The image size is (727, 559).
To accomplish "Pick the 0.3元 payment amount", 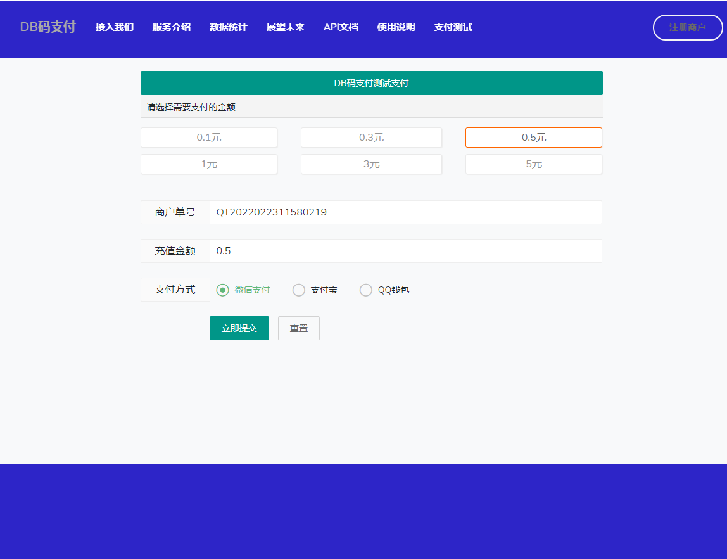I will (371, 138).
